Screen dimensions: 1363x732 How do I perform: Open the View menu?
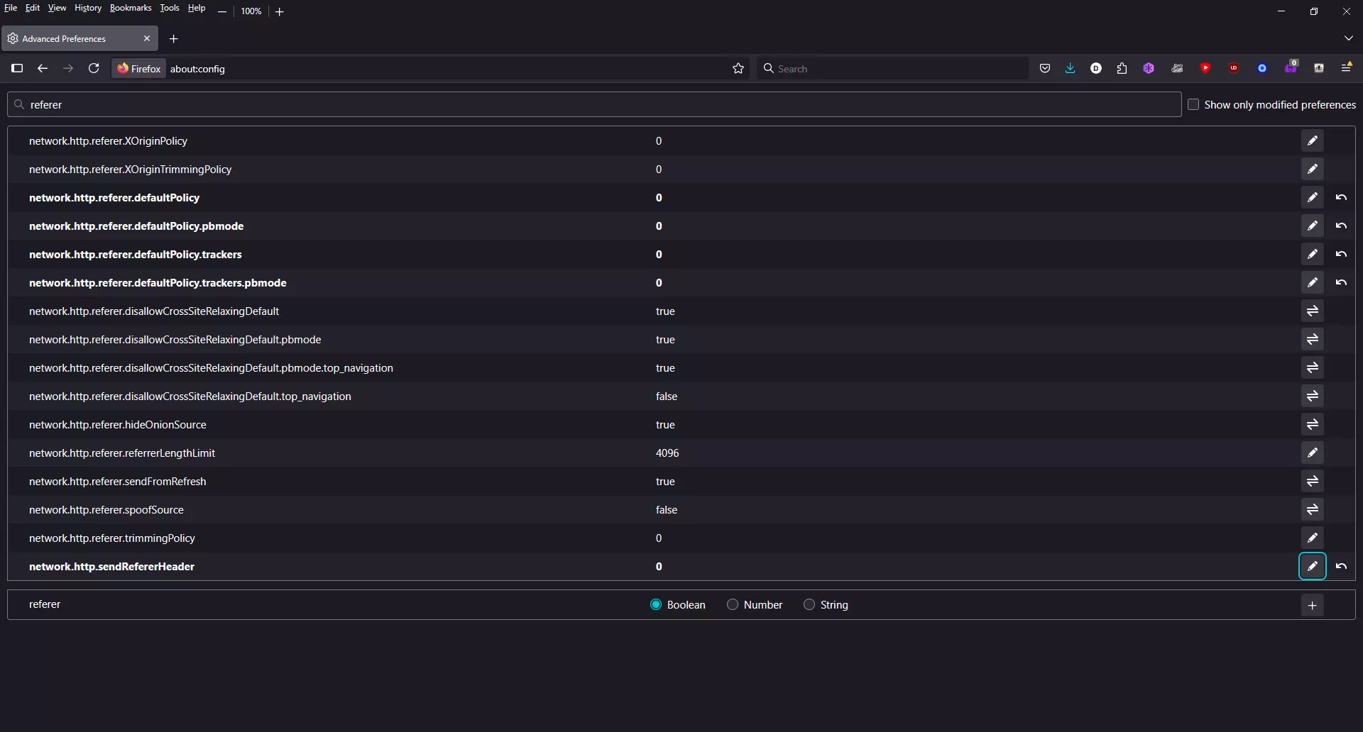click(57, 8)
